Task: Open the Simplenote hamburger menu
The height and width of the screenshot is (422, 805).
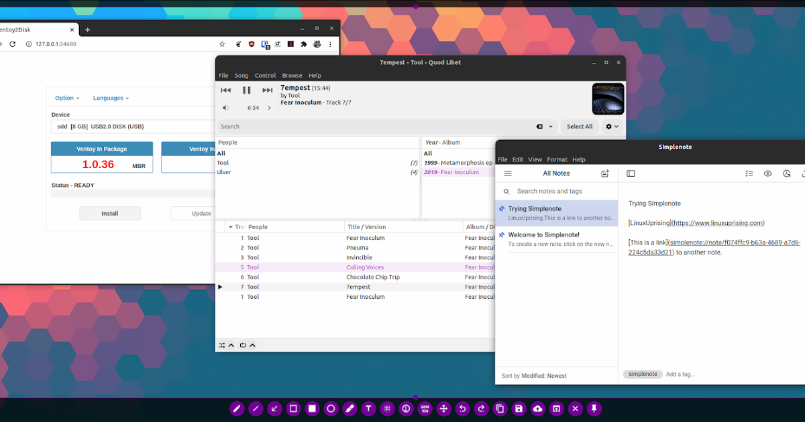Action: click(x=508, y=173)
